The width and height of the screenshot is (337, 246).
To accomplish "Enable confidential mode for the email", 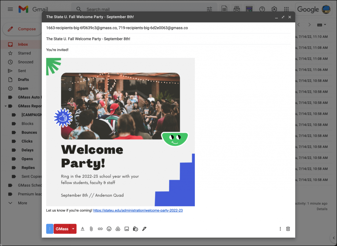I will [x=135, y=229].
